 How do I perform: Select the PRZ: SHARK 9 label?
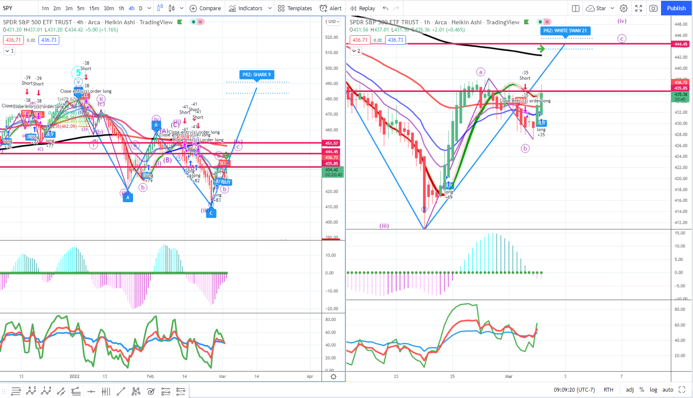tap(256, 74)
